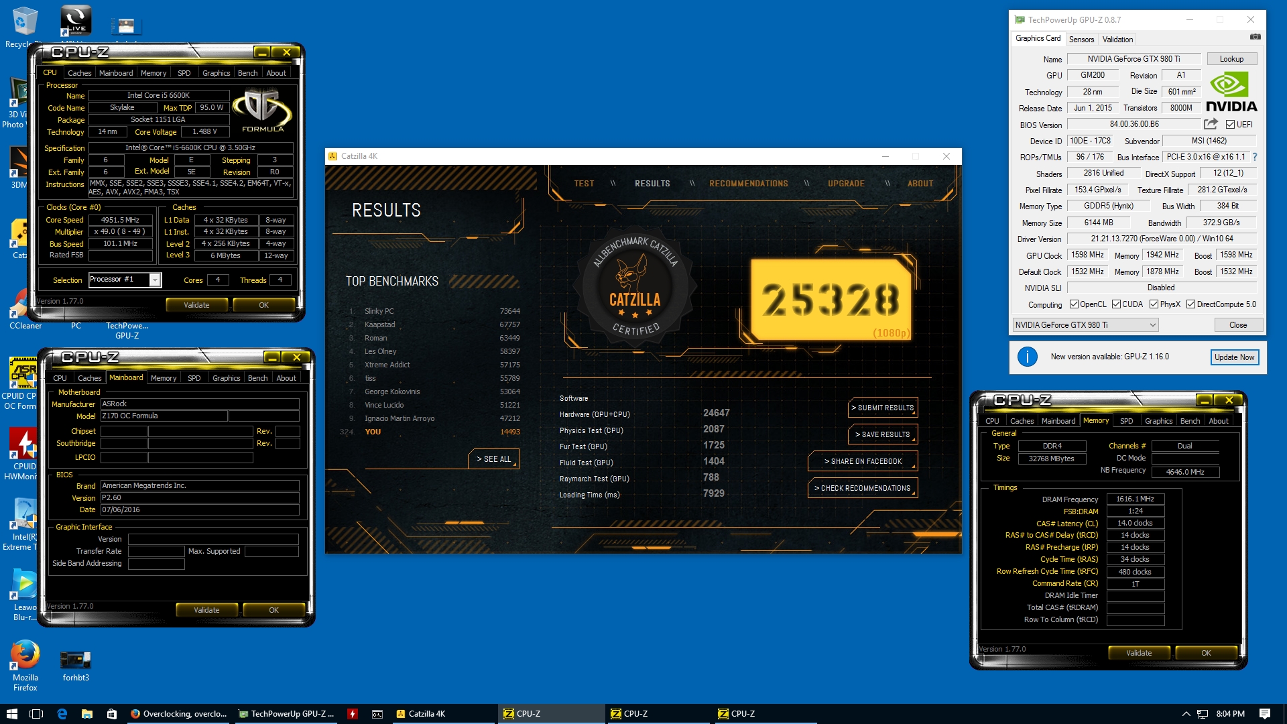This screenshot has width=1287, height=724.
Task: Click the Kaapstad benchmark row
Action: (434, 324)
